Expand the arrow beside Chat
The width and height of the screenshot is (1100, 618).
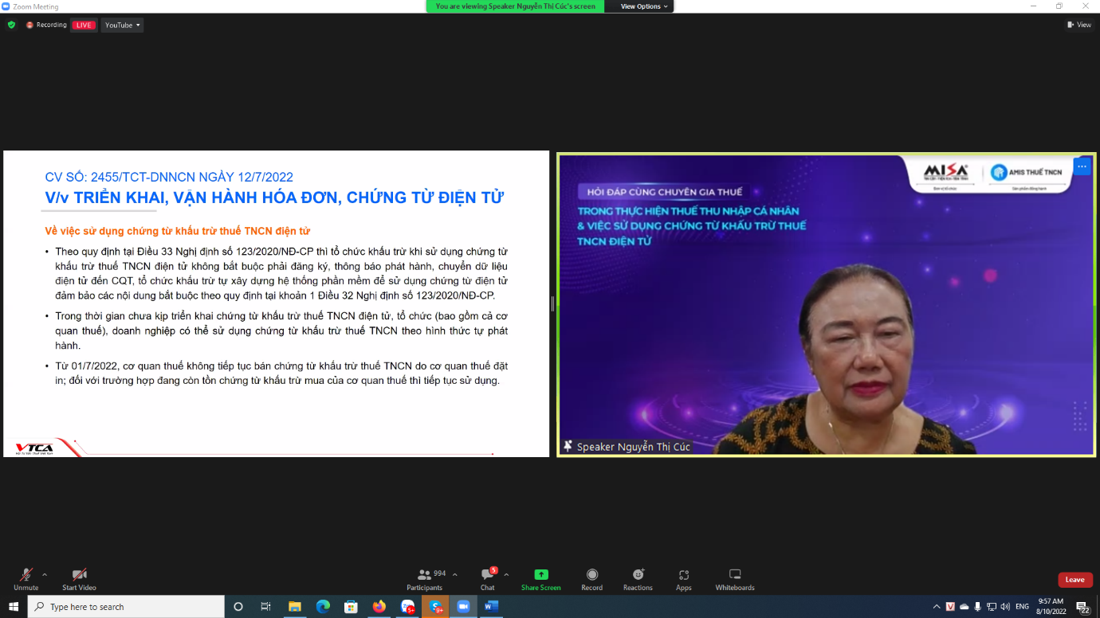(506, 574)
